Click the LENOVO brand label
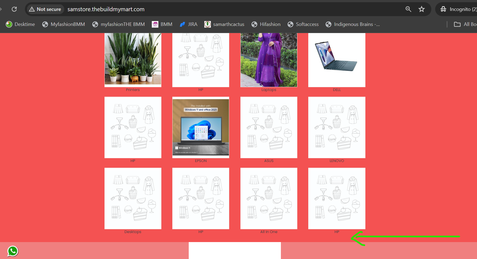 [x=337, y=161]
